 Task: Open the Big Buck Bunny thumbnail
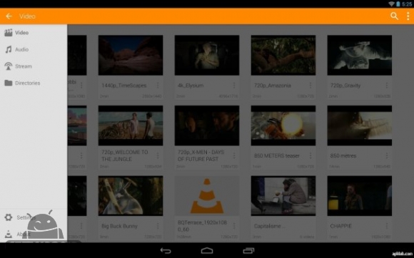tap(131, 196)
